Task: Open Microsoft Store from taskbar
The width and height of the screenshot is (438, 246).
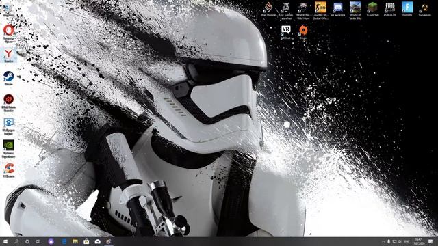Action: click(x=86, y=241)
